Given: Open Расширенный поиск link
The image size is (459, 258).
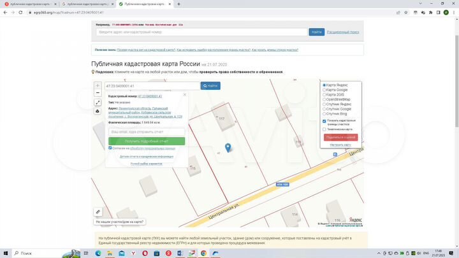Looking at the screenshot, I should (343, 32).
